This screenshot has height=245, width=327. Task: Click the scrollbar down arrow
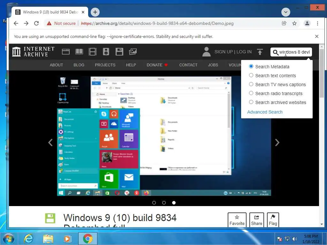(x=322, y=224)
